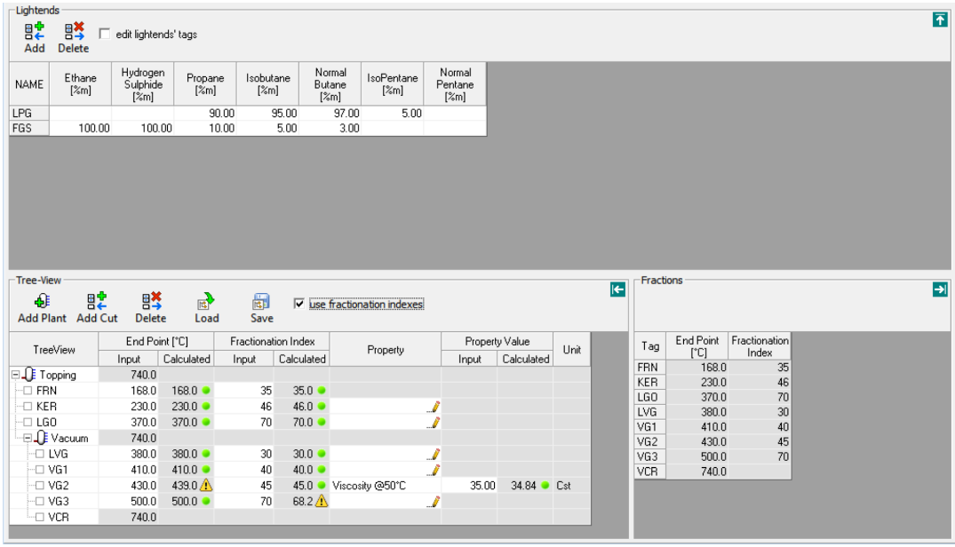Click Vacuum plant column icon
Image resolution: width=955 pixels, height=547 pixels.
(41, 438)
